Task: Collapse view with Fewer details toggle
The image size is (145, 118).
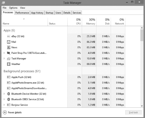Action: pyautogui.click(x=12, y=112)
